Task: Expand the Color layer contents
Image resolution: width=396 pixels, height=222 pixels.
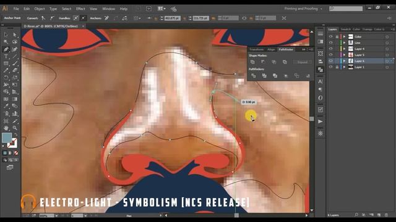Action: pyautogui.click(x=344, y=36)
